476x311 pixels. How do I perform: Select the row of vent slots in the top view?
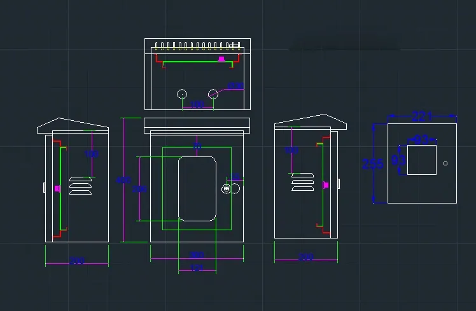tap(197, 46)
